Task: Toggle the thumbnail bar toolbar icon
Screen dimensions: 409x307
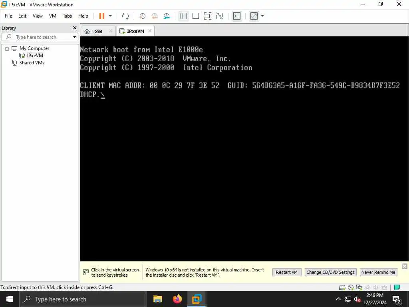Action: [x=196, y=16]
